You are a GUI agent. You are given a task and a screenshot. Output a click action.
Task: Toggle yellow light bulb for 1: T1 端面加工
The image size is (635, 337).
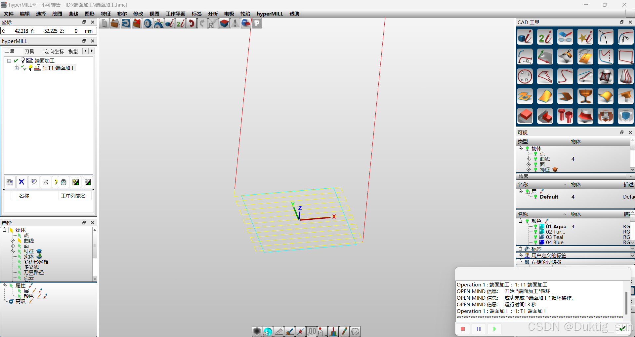click(x=31, y=68)
